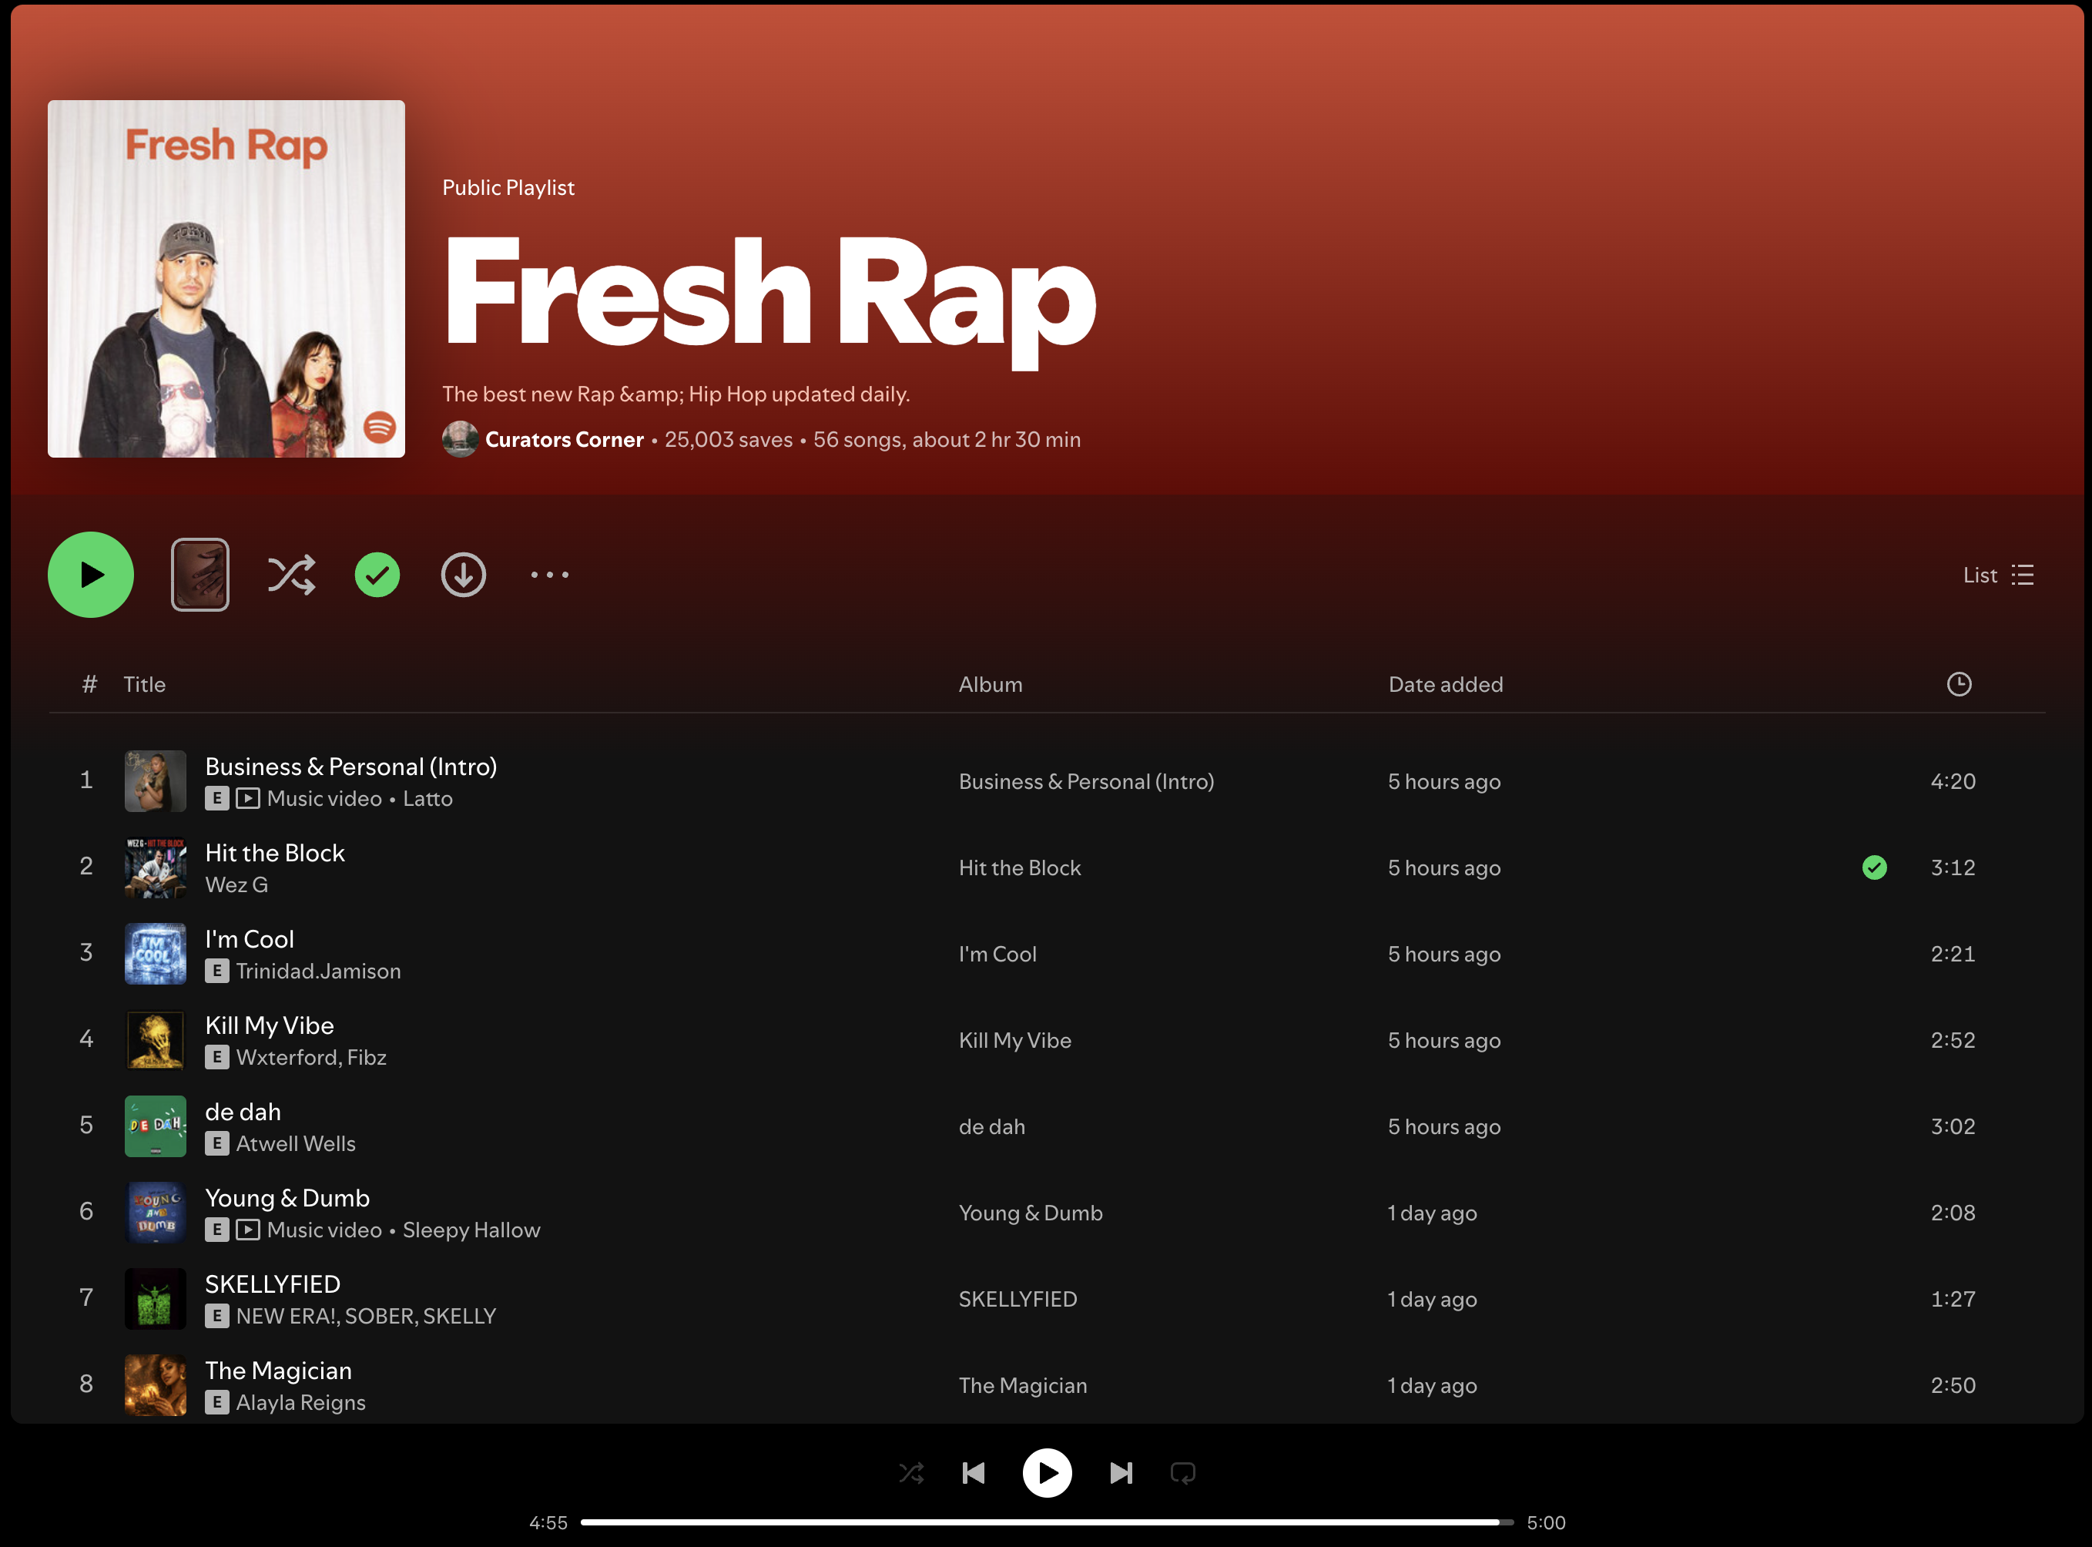Open Hit the Block album link

[x=1019, y=868]
